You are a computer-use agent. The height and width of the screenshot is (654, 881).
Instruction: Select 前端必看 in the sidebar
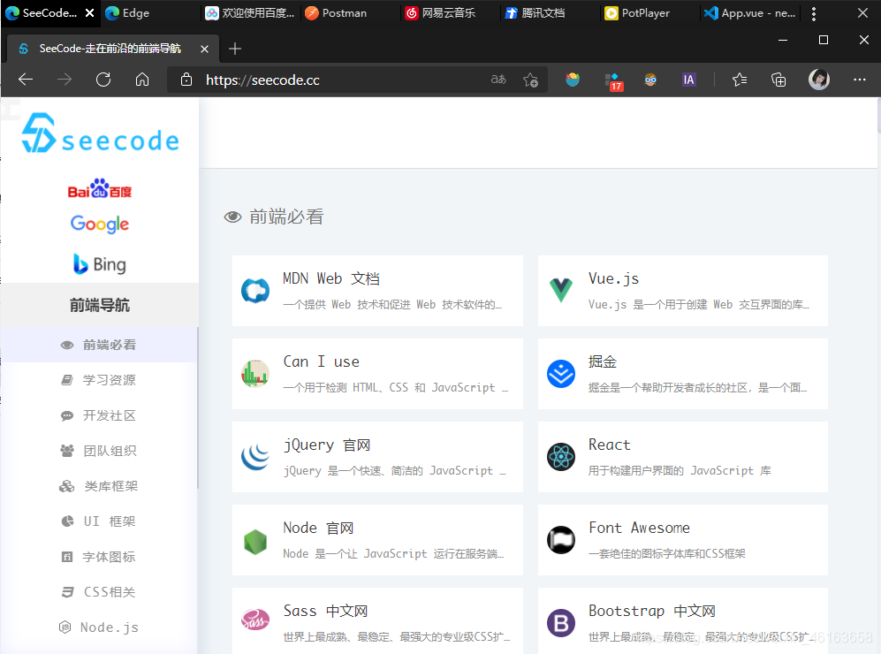(99, 345)
